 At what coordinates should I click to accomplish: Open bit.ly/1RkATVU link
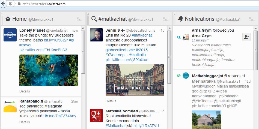coord(146,126)
